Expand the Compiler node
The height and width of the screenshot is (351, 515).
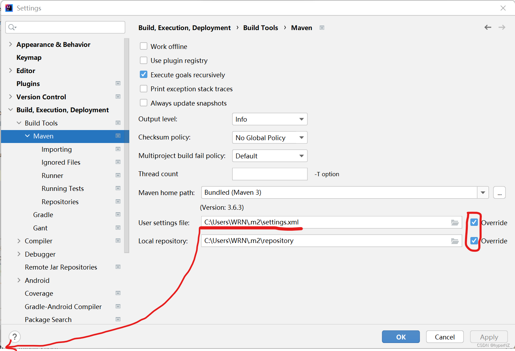click(x=19, y=241)
